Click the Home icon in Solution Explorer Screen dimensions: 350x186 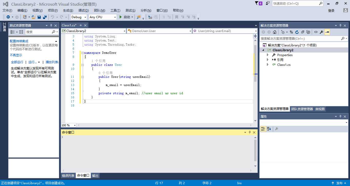point(275,32)
